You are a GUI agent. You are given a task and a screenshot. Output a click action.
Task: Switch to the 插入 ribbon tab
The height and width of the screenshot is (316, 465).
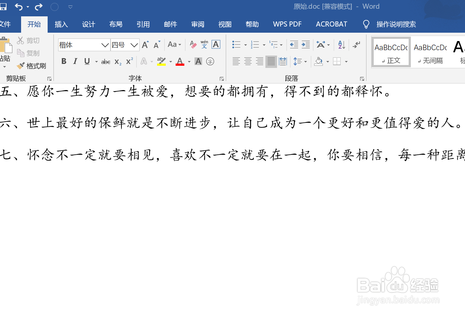coord(61,24)
